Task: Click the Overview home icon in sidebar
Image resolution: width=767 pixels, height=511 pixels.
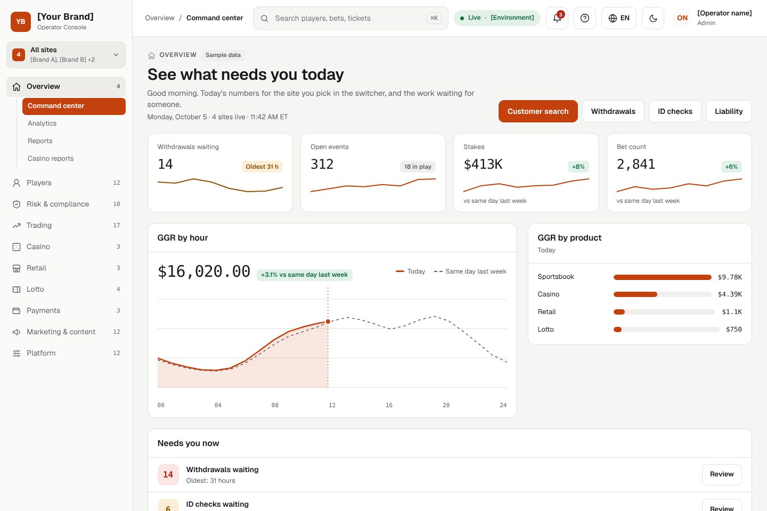Action: pos(17,87)
